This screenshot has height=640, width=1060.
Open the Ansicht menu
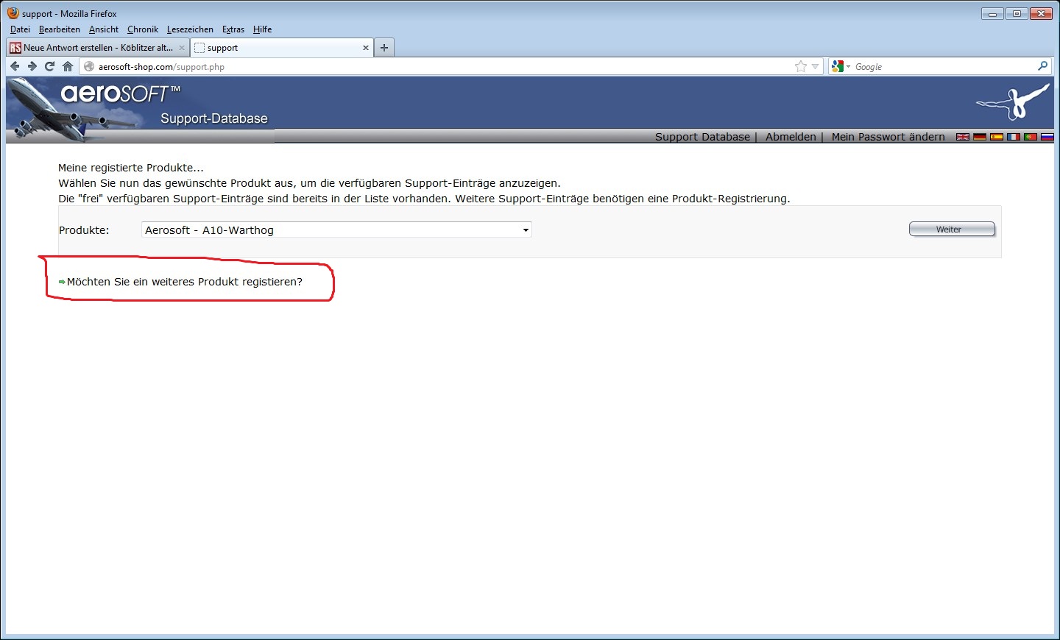tap(104, 29)
